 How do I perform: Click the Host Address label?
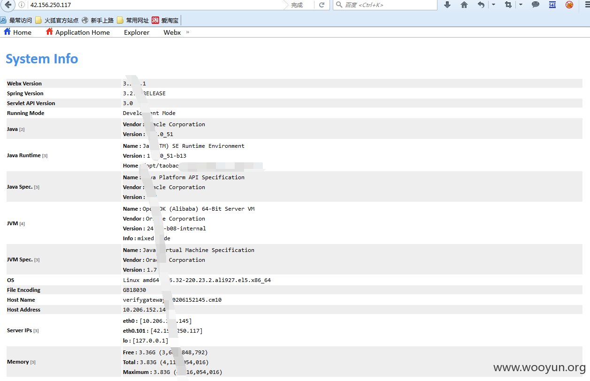pyautogui.click(x=23, y=310)
